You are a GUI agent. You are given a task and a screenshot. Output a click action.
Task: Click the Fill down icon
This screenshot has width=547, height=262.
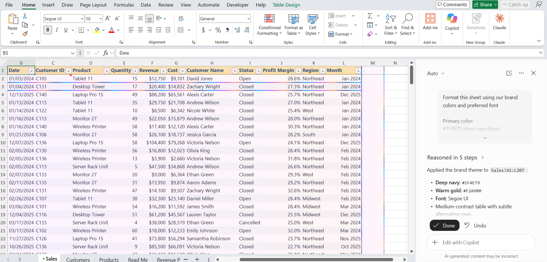coord(370,25)
